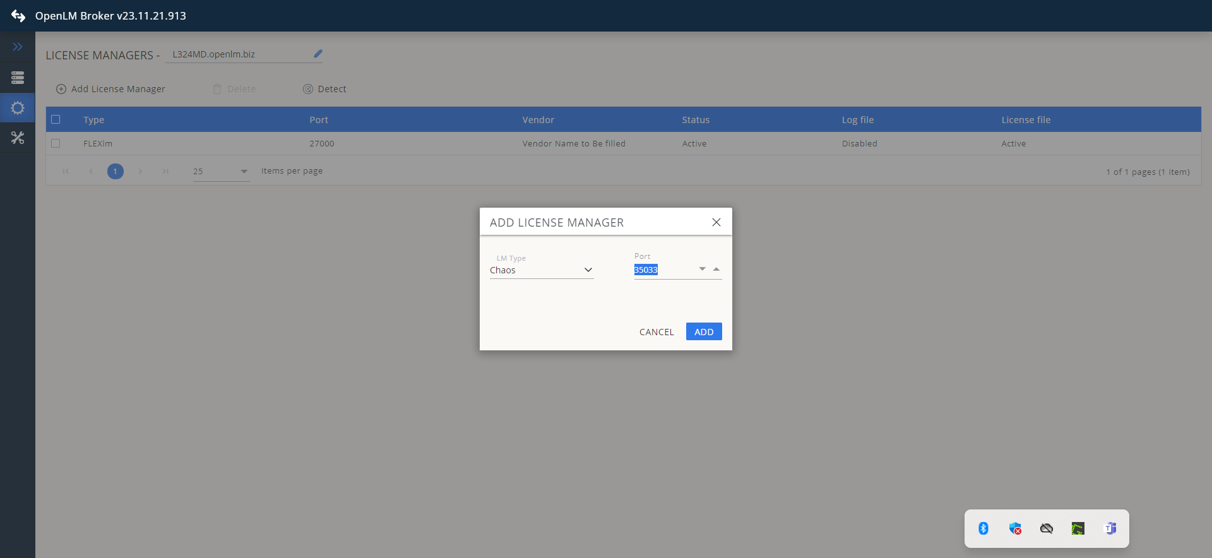Screen dimensions: 1212x558
Task: Click the Port input field
Action: click(x=663, y=270)
